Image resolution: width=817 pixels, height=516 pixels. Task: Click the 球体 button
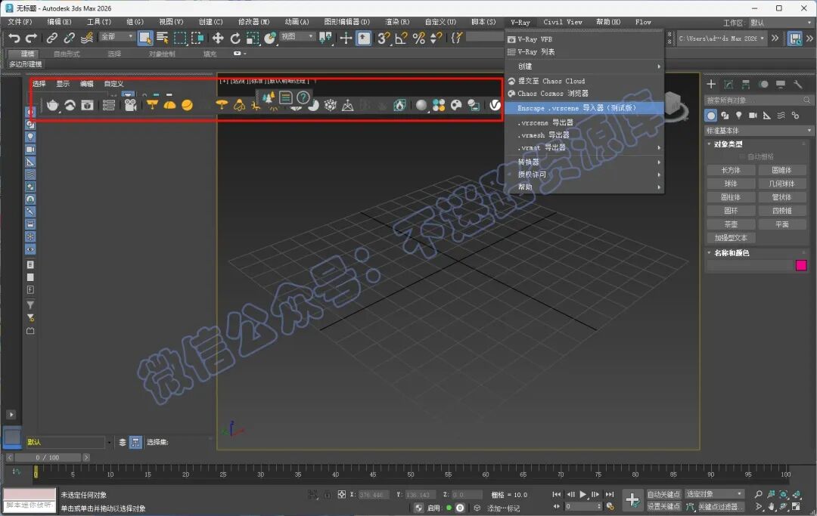click(731, 184)
